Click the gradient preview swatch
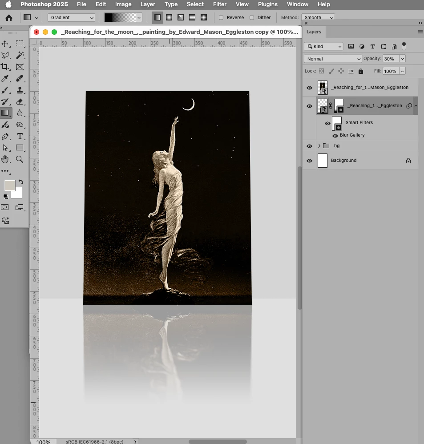The image size is (424, 444). pos(120,17)
